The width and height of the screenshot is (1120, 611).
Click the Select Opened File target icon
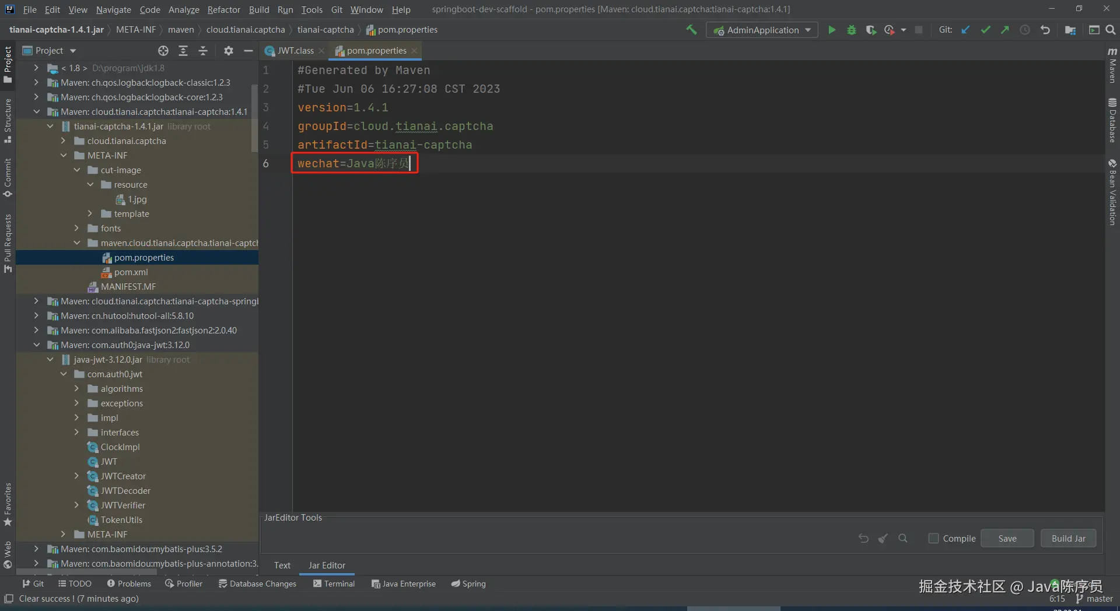pyautogui.click(x=163, y=51)
